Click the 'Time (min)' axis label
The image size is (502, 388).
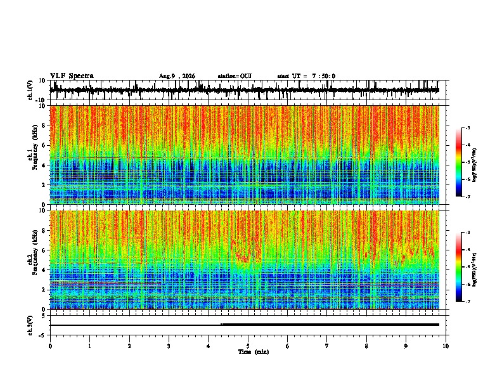[254, 352]
